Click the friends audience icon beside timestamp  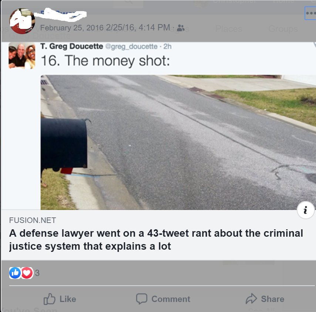(181, 28)
